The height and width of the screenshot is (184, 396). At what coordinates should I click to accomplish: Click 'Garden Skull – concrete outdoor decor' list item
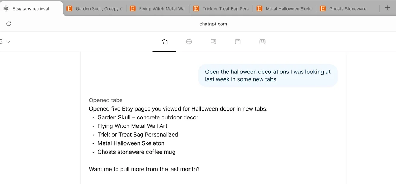pos(148,117)
